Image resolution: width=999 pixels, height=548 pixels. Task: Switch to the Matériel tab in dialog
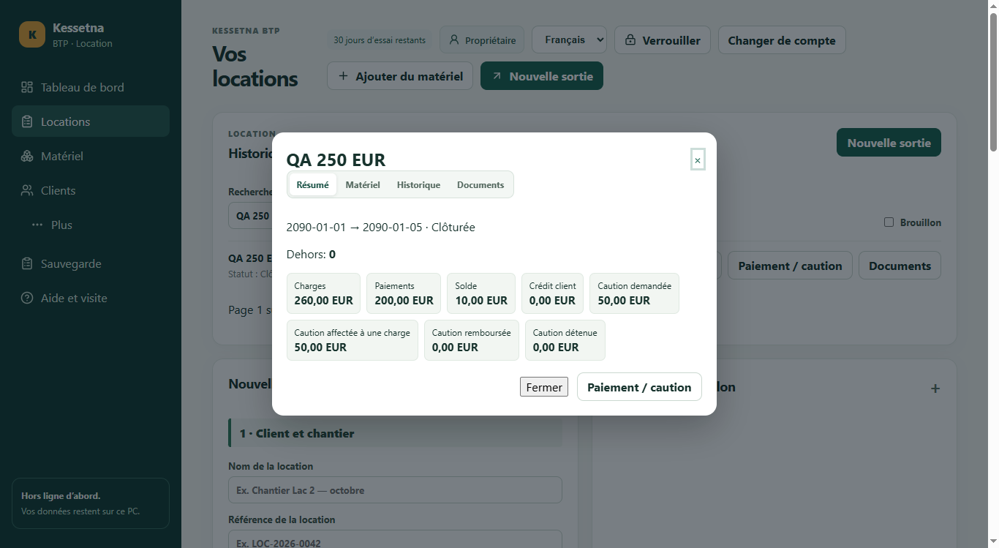click(x=363, y=185)
